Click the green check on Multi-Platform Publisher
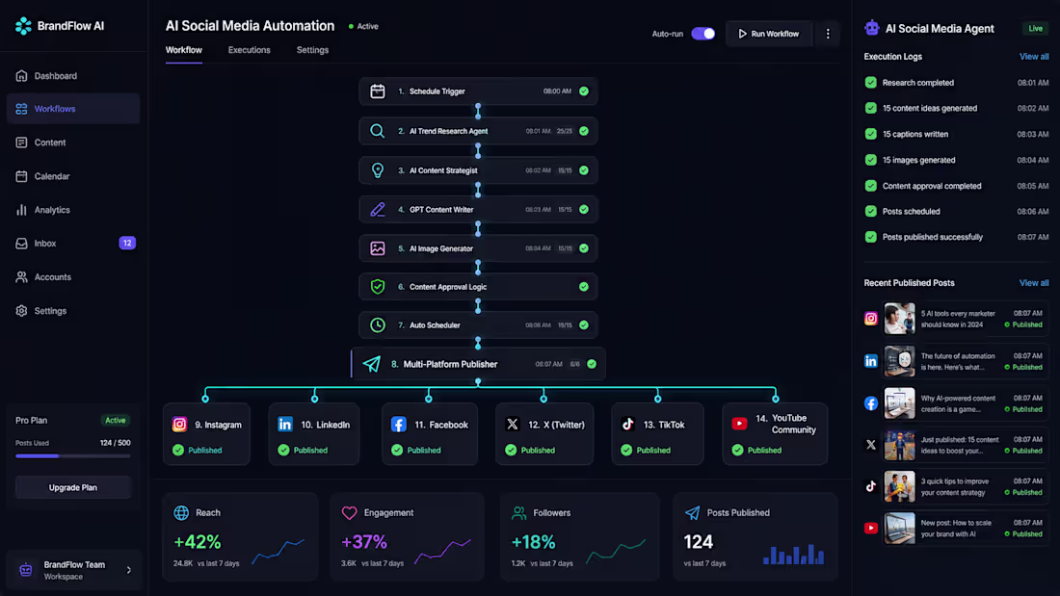Image resolution: width=1060 pixels, height=596 pixels. coord(592,364)
